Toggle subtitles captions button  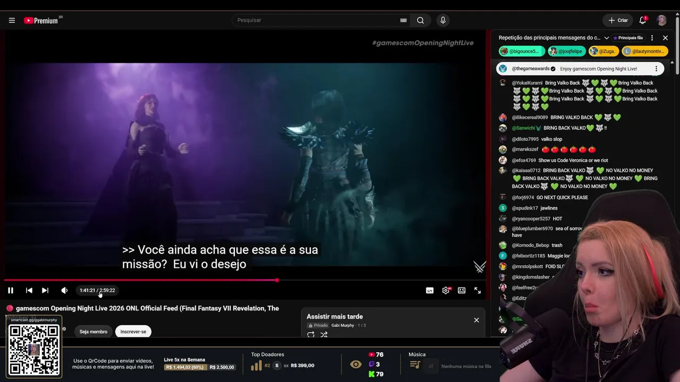pyautogui.click(x=430, y=290)
